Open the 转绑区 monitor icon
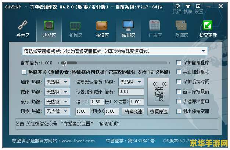 [128, 25]
